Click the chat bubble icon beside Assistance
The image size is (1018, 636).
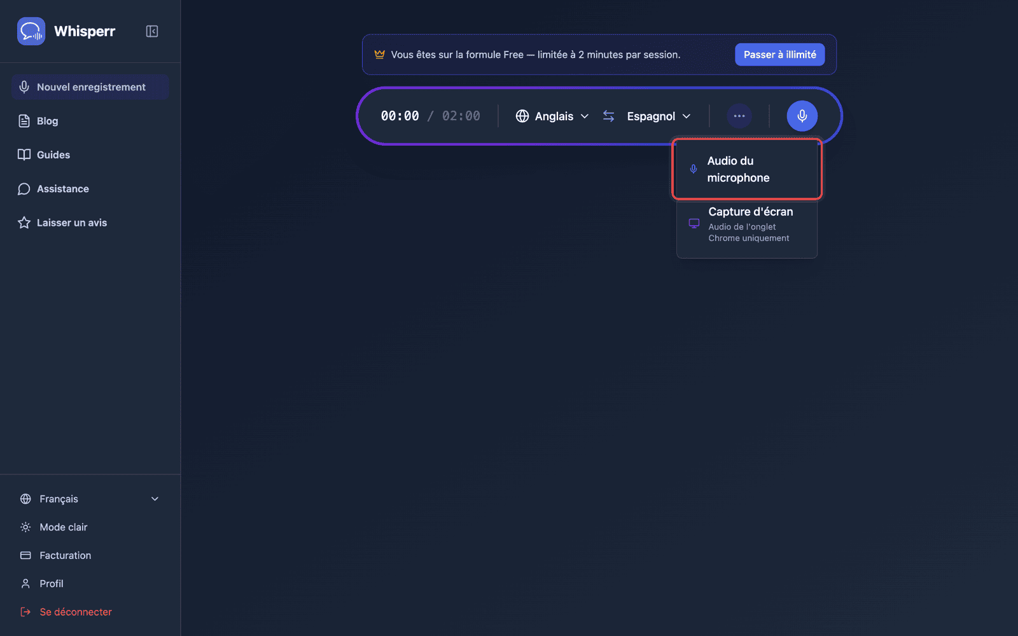(24, 189)
